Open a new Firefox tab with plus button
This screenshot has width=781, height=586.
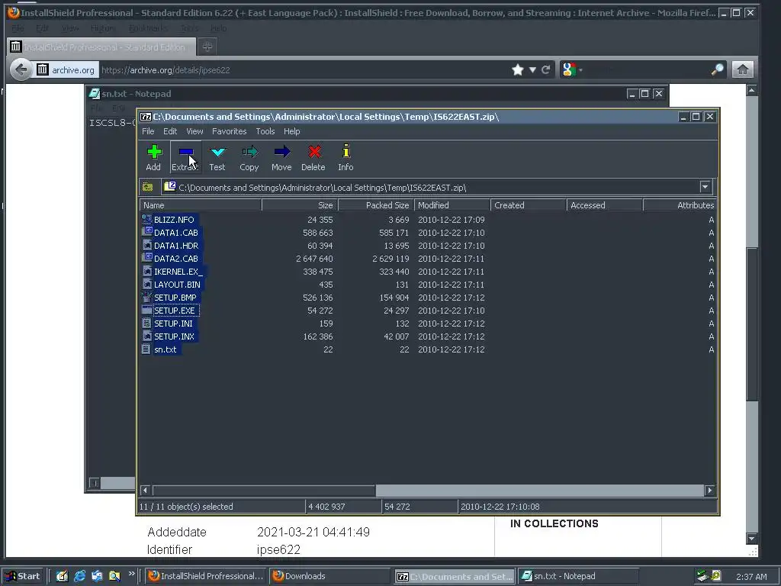click(207, 47)
